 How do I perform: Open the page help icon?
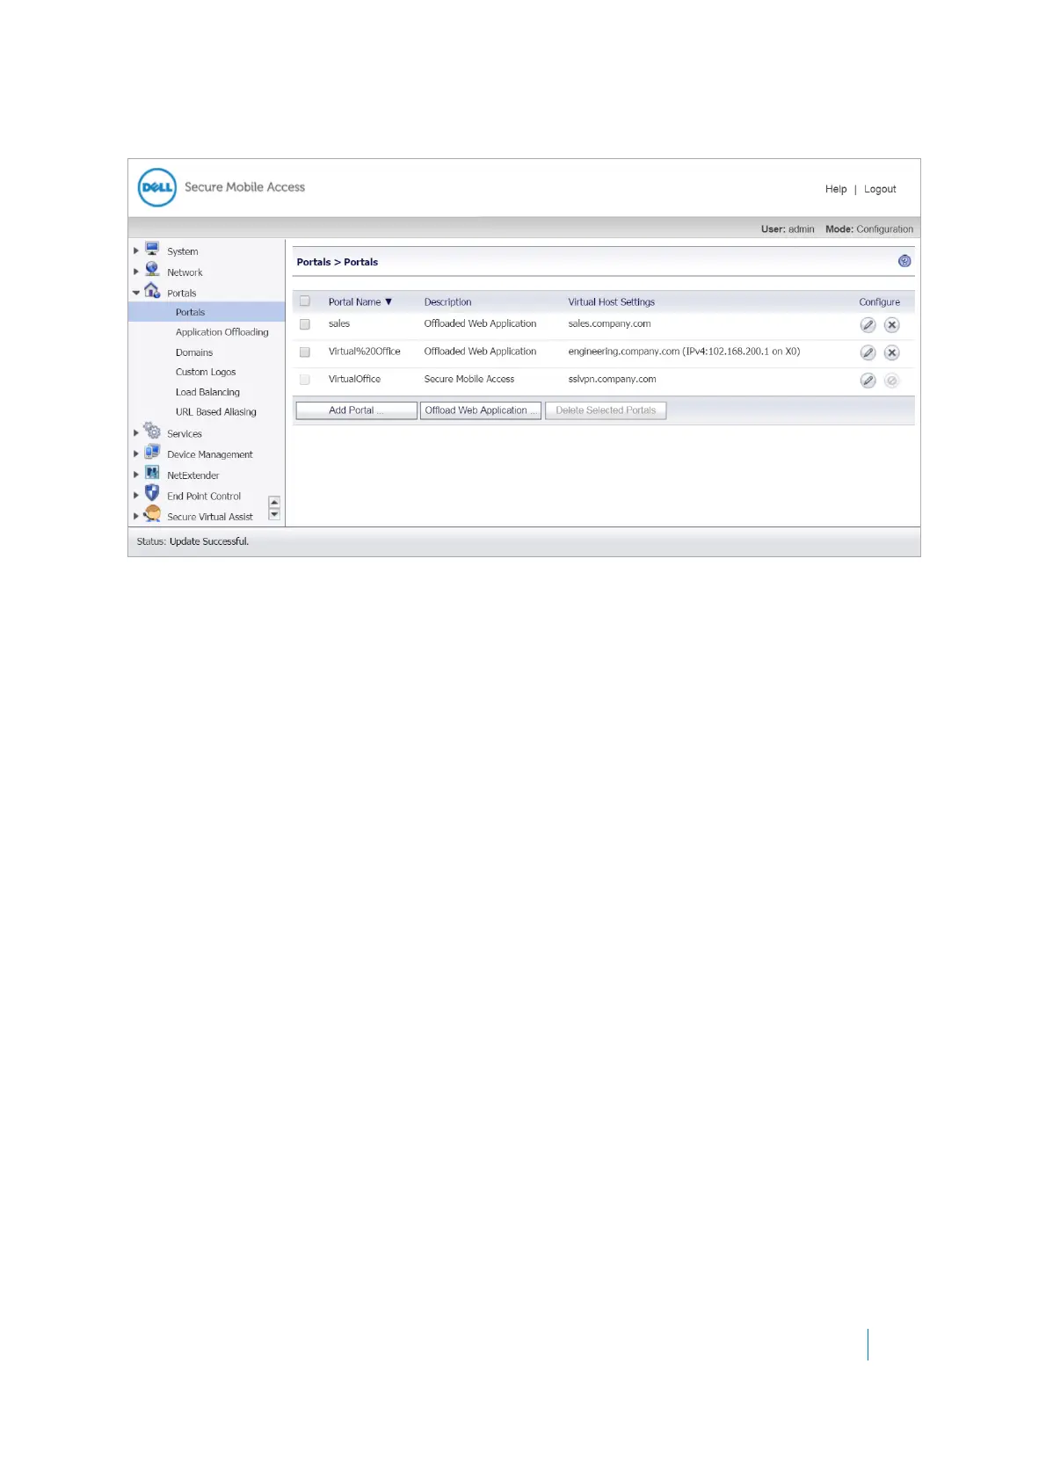click(904, 261)
